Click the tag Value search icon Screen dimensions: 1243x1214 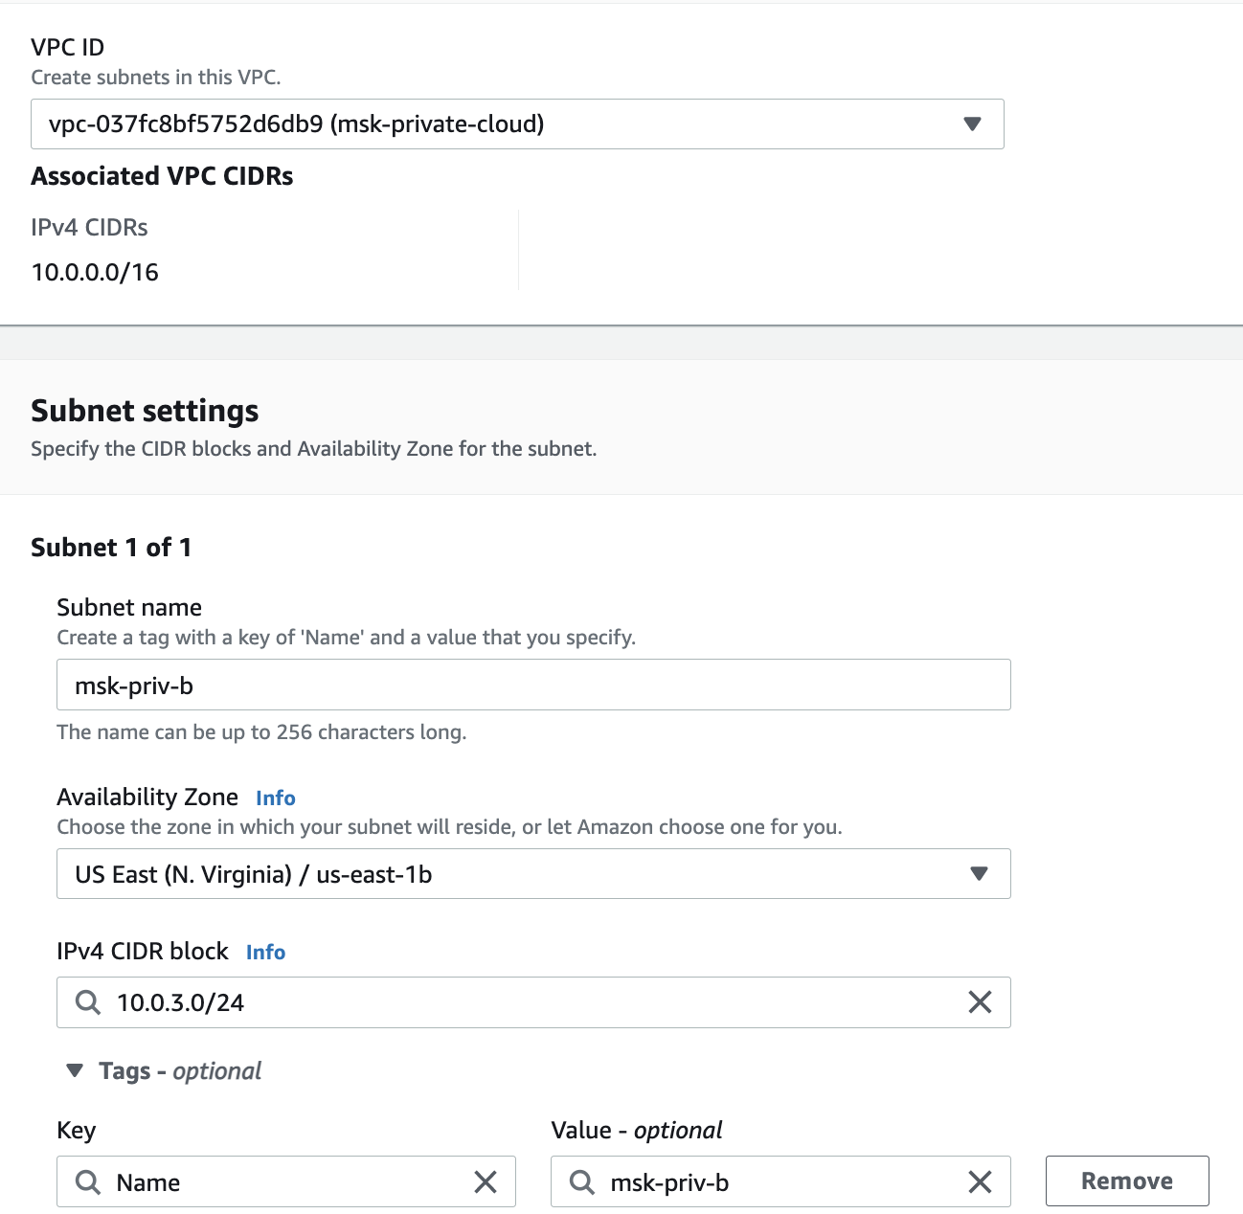click(x=582, y=1182)
